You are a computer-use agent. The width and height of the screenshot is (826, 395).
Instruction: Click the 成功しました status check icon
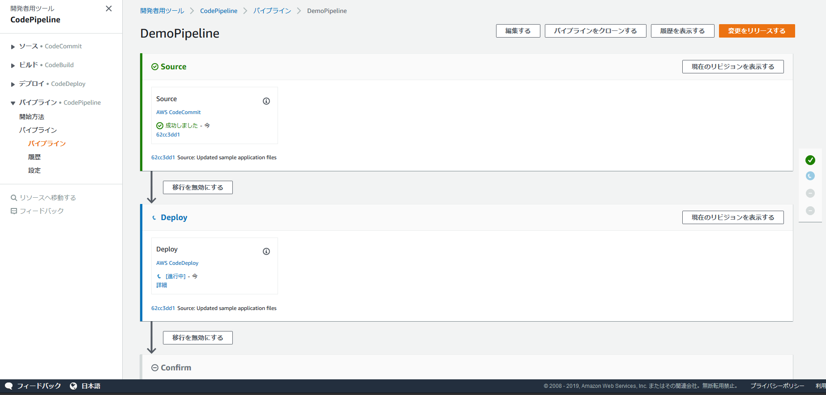[x=160, y=126]
